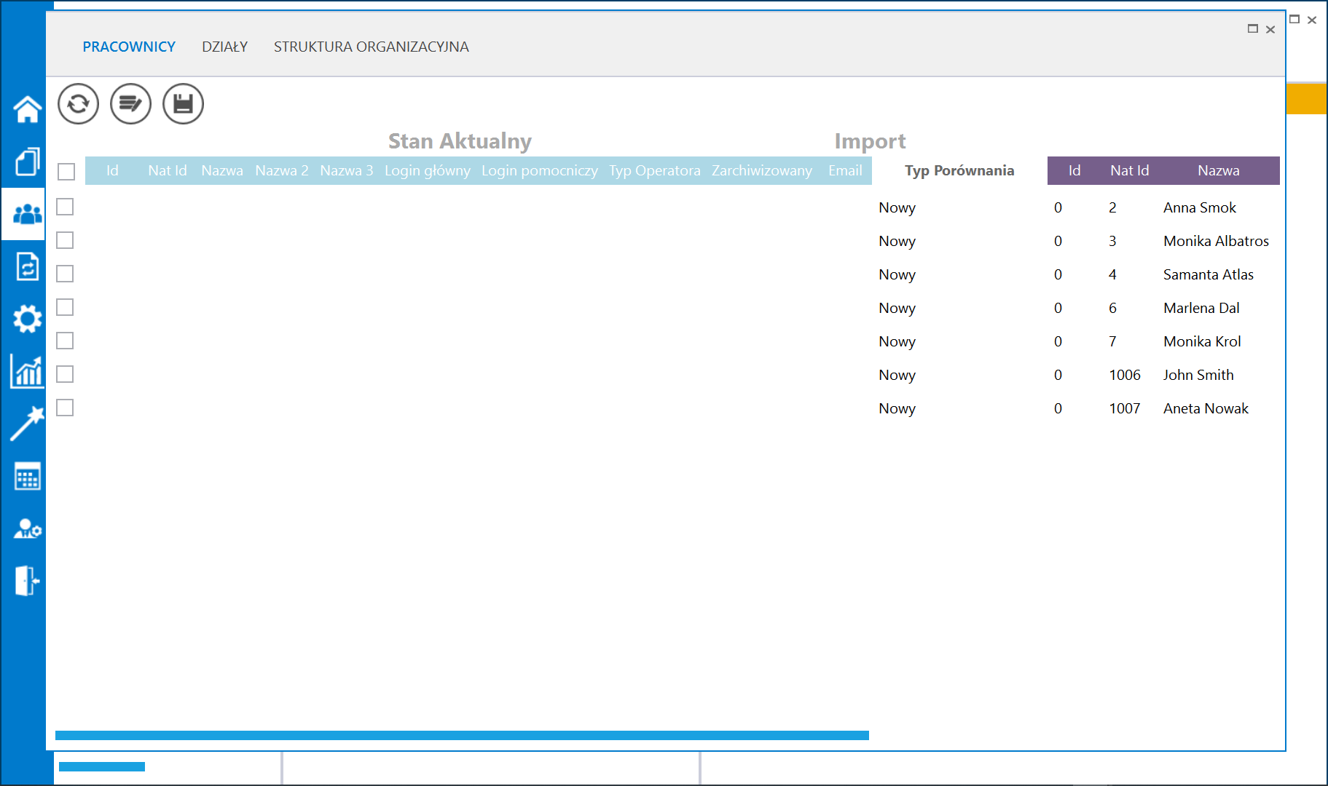
Task: Open the document sync sidebar icon
Action: 27,266
